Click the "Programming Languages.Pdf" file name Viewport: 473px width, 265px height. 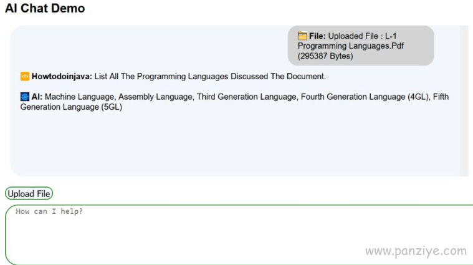coord(350,46)
